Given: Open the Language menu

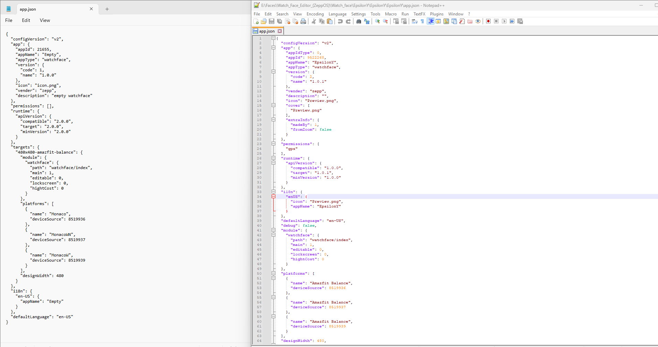Looking at the screenshot, I should [338, 14].
